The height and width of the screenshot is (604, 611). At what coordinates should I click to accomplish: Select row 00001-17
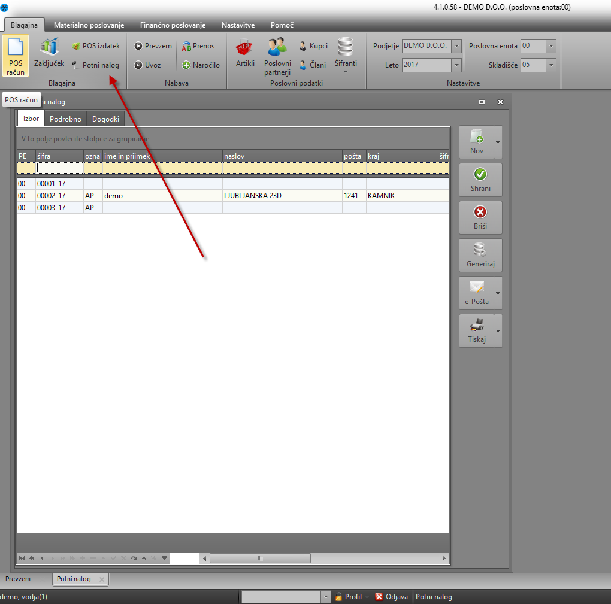233,183
